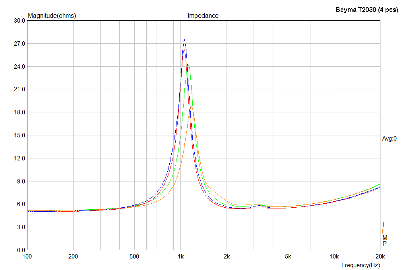Click the '12.0' y-axis value
Viewport: 407px width, 270px height.
(x=19, y=158)
